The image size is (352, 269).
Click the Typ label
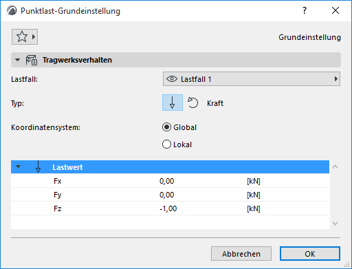click(17, 103)
